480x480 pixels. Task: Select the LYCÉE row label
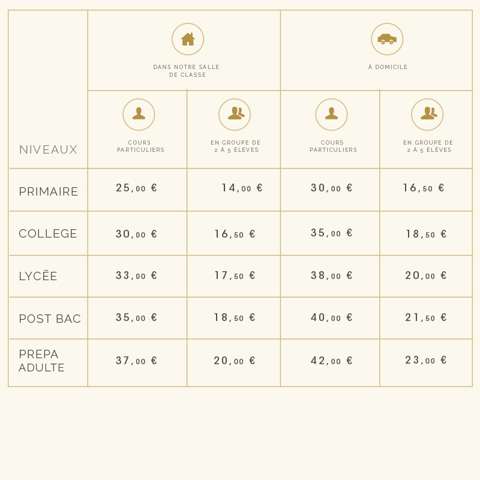38,276
